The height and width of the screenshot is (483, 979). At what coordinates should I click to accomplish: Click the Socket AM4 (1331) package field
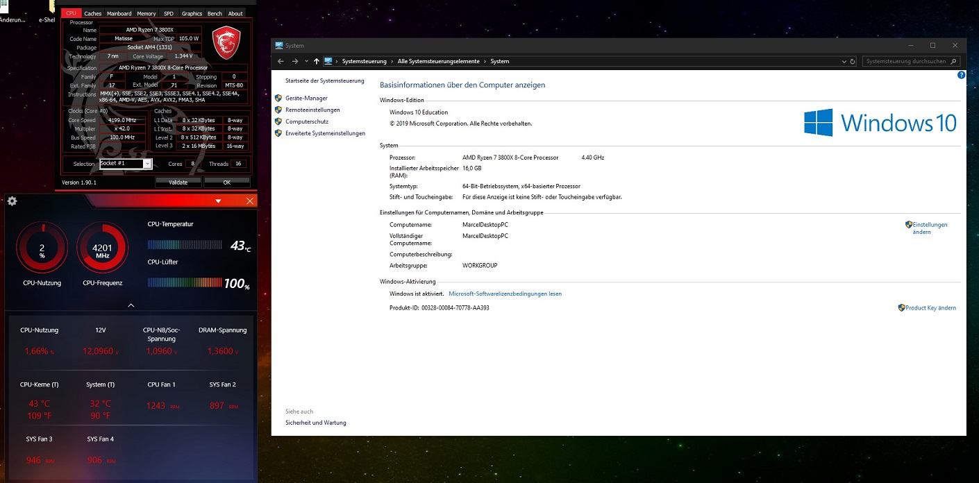(149, 47)
